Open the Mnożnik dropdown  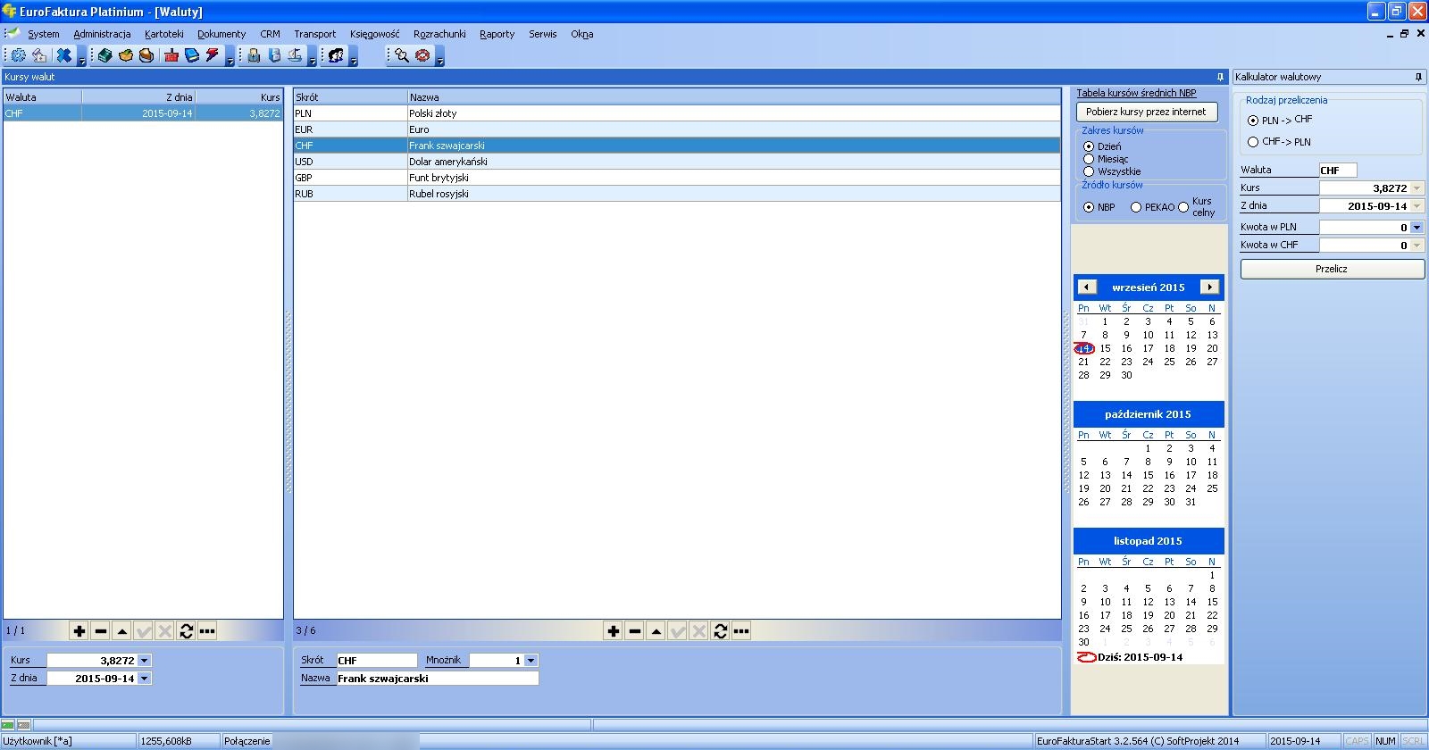pos(531,661)
